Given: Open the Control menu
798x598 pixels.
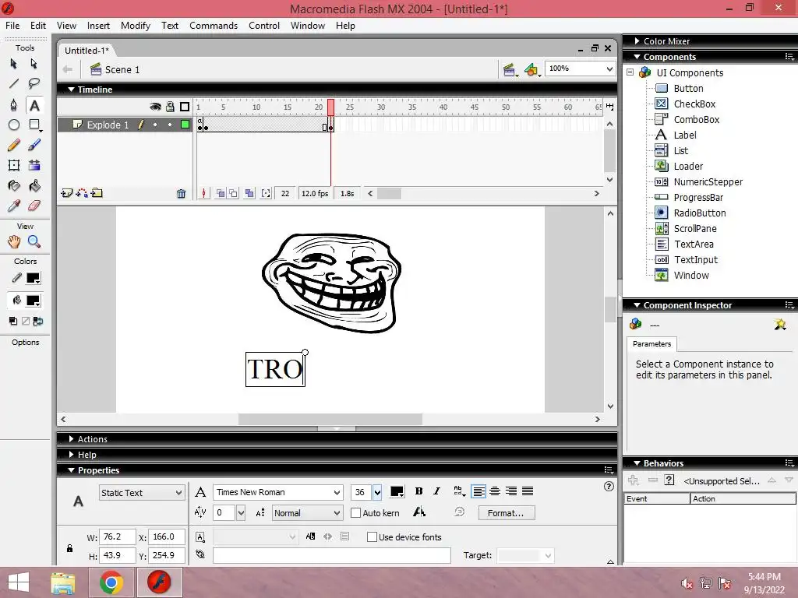Looking at the screenshot, I should tap(264, 26).
